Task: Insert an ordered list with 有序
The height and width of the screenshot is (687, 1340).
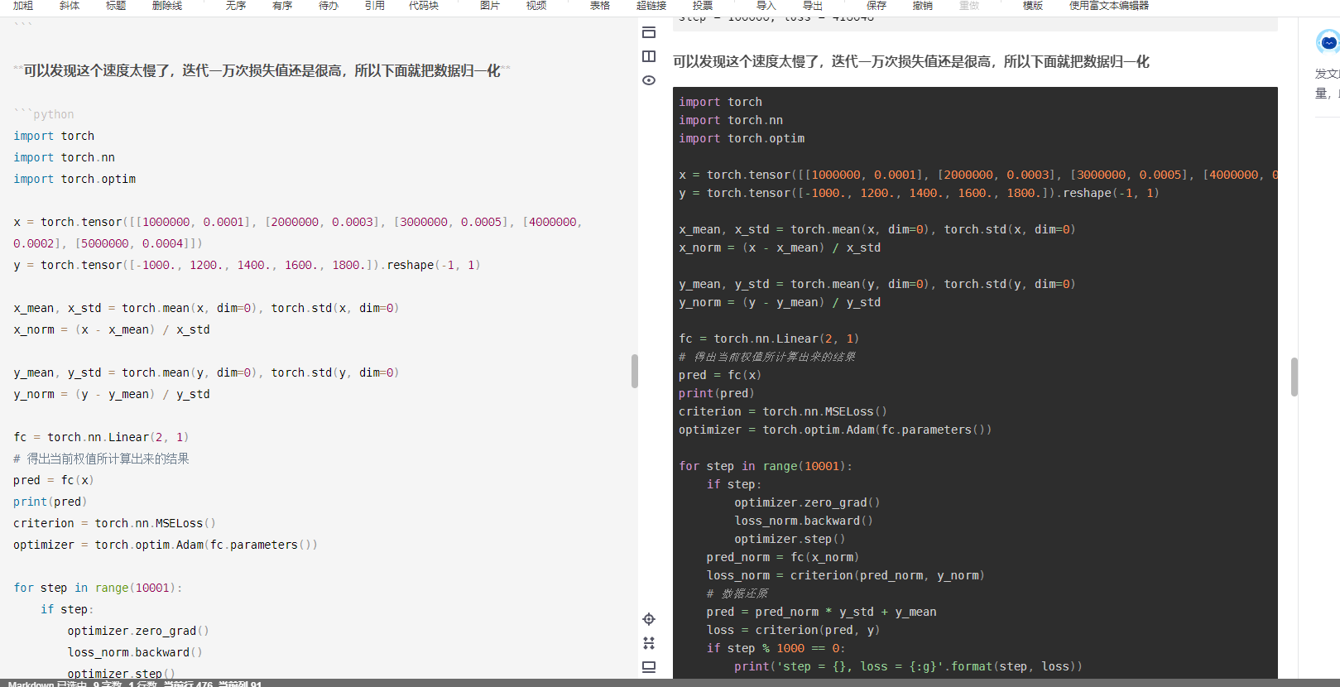Action: 282,5
